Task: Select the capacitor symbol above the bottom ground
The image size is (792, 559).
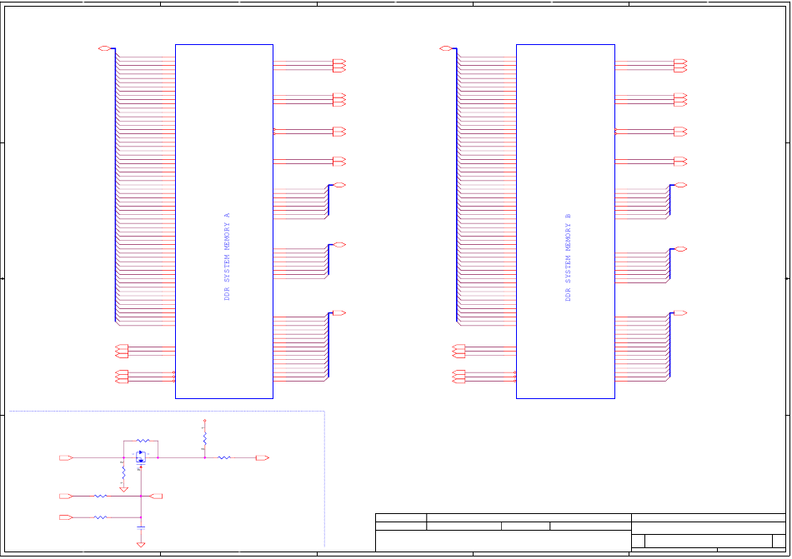Action: pyautogui.click(x=141, y=527)
